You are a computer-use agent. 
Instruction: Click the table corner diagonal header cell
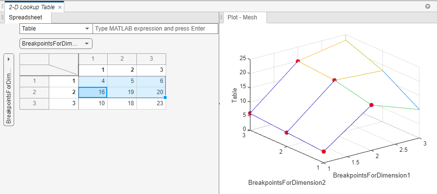[x=63, y=65]
